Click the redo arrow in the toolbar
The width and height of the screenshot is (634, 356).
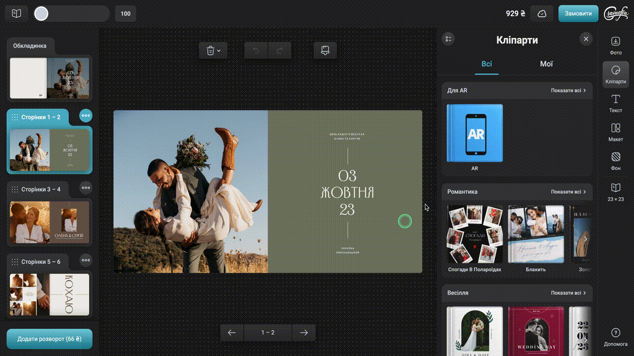pos(279,50)
